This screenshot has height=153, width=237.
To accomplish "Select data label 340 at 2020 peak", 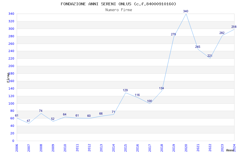I will coord(186,11).
